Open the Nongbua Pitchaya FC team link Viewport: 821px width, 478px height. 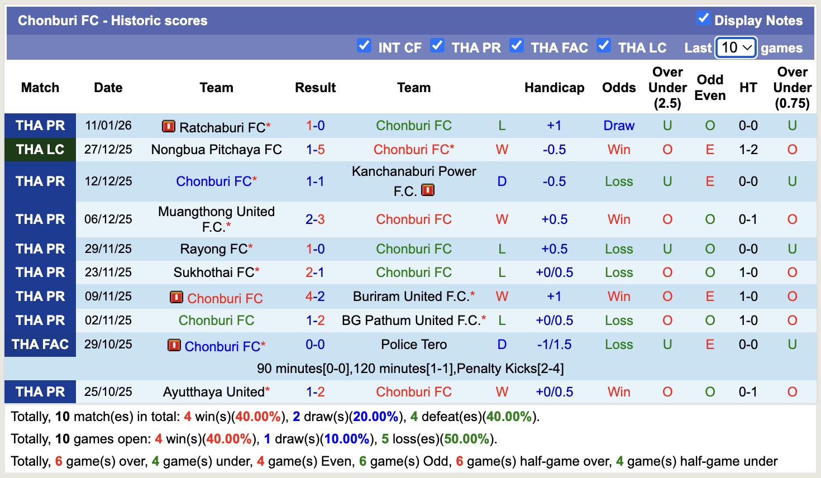(216, 150)
